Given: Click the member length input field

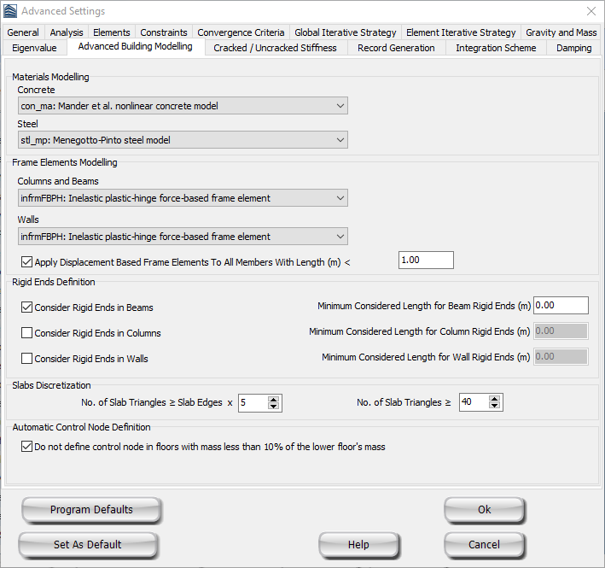Looking at the screenshot, I should point(425,261).
